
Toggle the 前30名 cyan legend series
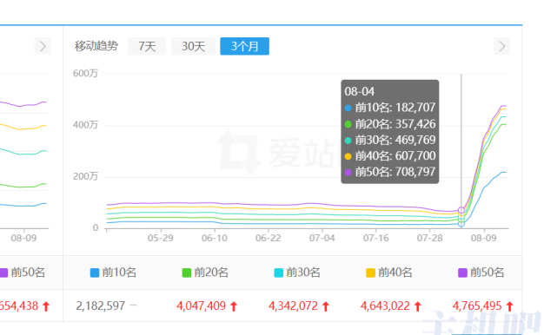click(x=297, y=273)
